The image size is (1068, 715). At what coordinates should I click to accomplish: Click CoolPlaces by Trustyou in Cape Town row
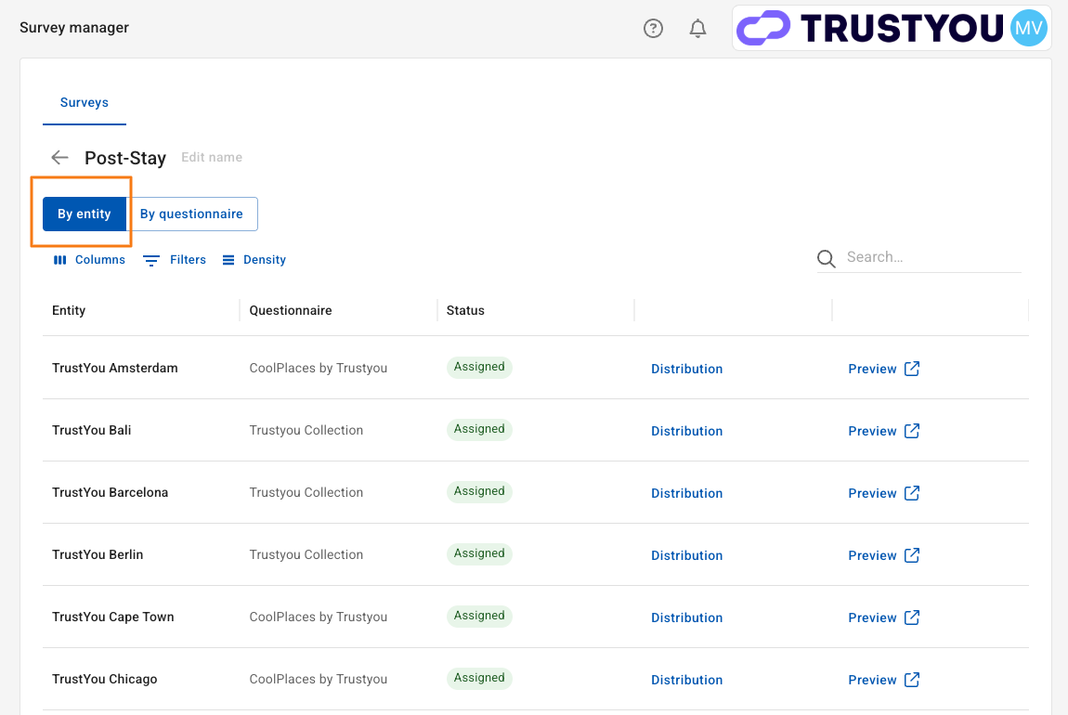coord(319,617)
